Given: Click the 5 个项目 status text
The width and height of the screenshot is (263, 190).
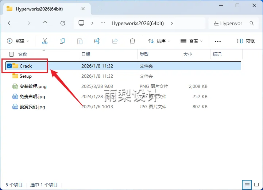Looking at the screenshot, I should (14, 185).
